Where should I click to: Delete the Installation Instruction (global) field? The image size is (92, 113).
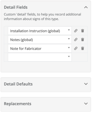pyautogui.click(x=82, y=31)
